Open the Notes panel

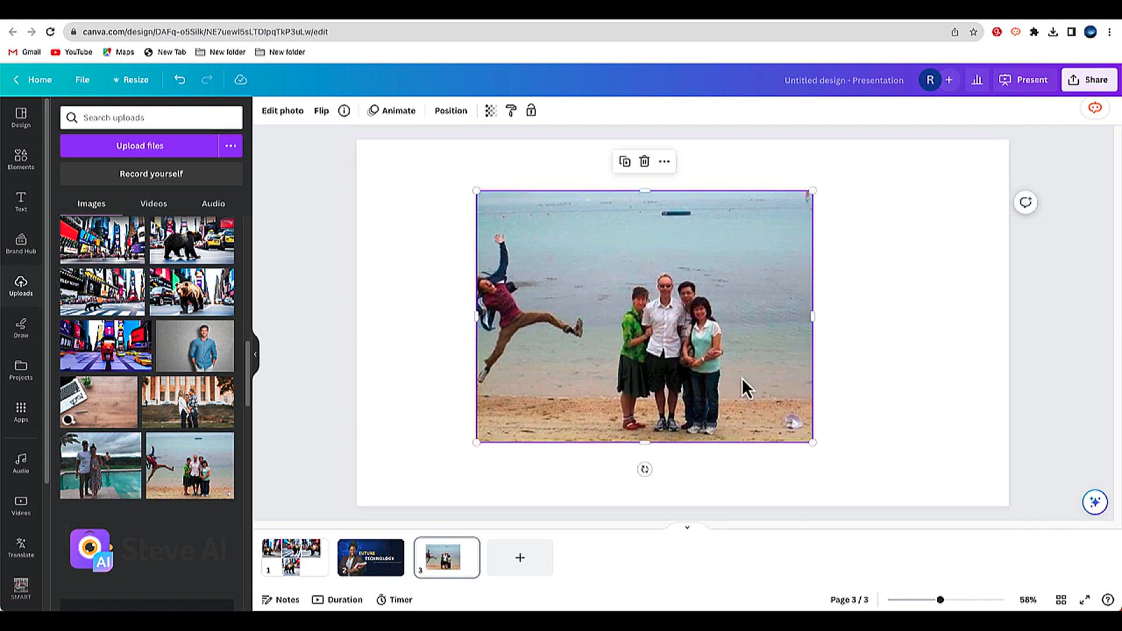280,599
